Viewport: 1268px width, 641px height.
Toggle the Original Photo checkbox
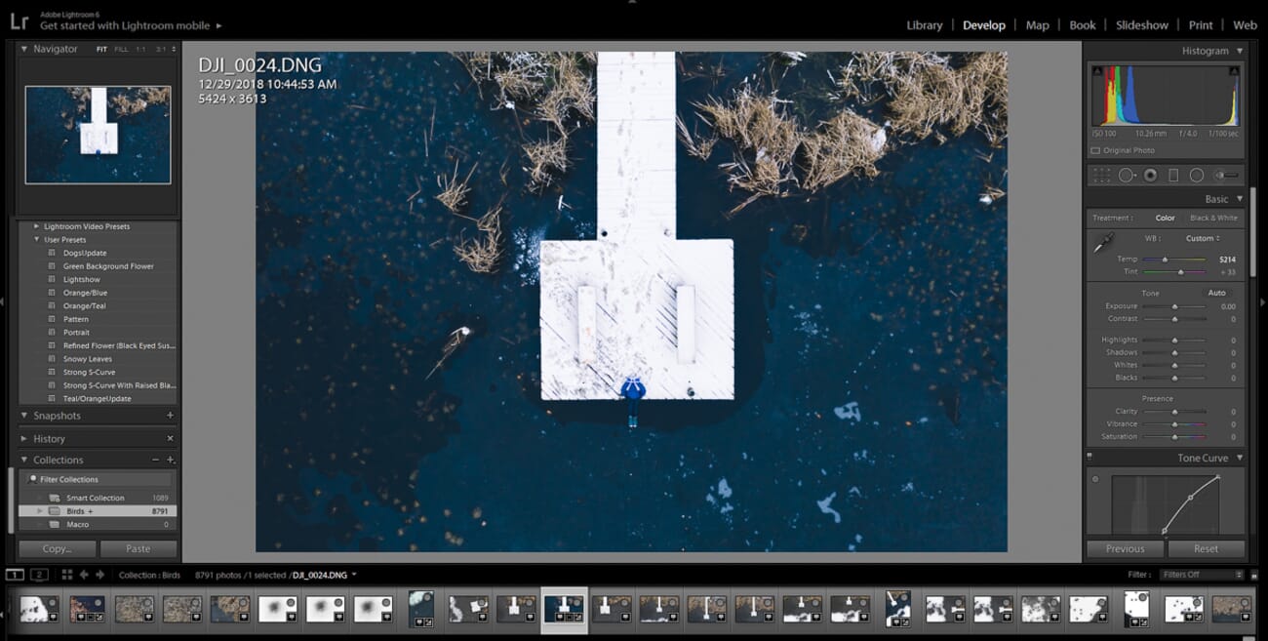[1096, 150]
